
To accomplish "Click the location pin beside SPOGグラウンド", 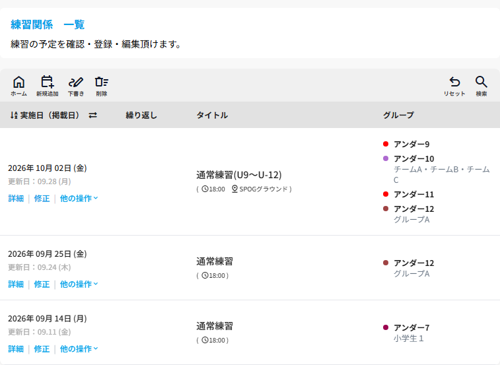I will coord(234,189).
